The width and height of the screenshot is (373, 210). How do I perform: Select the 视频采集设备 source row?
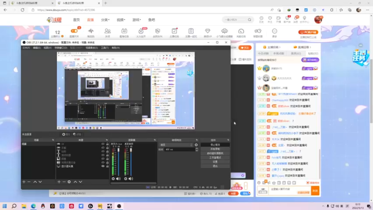coord(83,162)
